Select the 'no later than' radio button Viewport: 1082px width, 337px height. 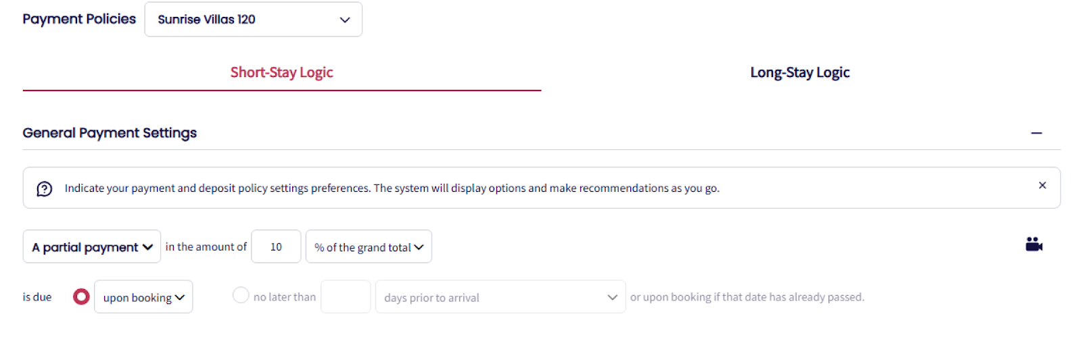coord(241,295)
